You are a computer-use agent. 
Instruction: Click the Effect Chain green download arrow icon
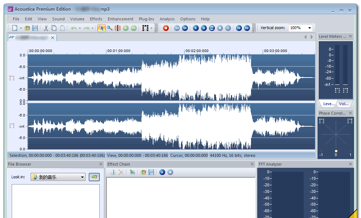click(113, 172)
